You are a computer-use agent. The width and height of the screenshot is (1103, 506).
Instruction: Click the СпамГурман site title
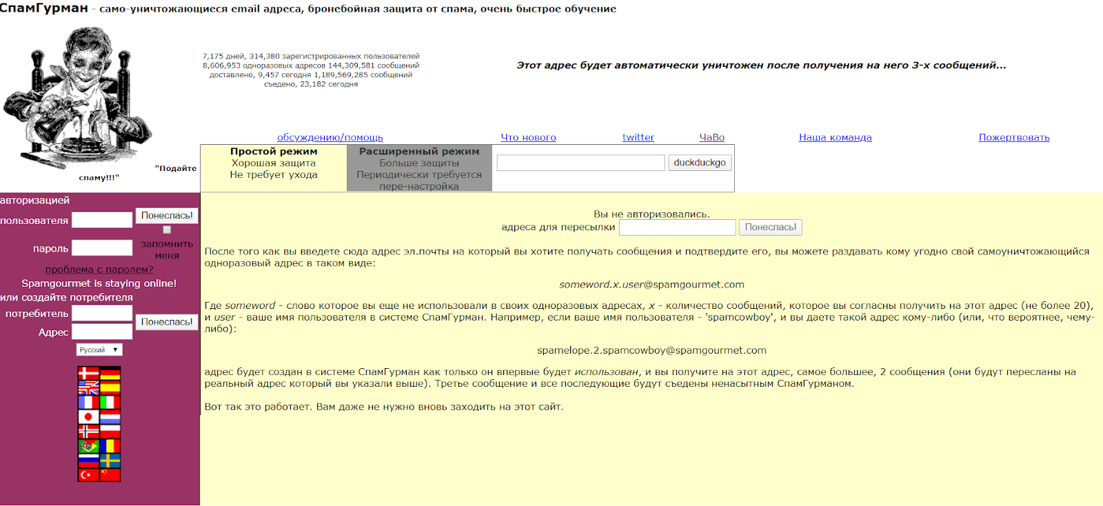[x=44, y=8]
